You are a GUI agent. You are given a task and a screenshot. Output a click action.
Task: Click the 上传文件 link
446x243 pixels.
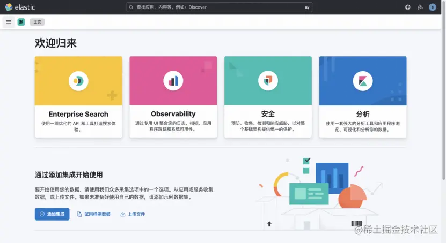click(133, 214)
